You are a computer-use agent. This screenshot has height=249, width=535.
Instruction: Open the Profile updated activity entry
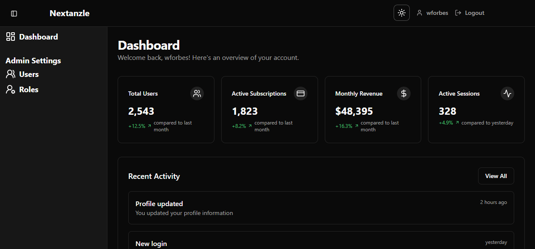(x=321, y=208)
